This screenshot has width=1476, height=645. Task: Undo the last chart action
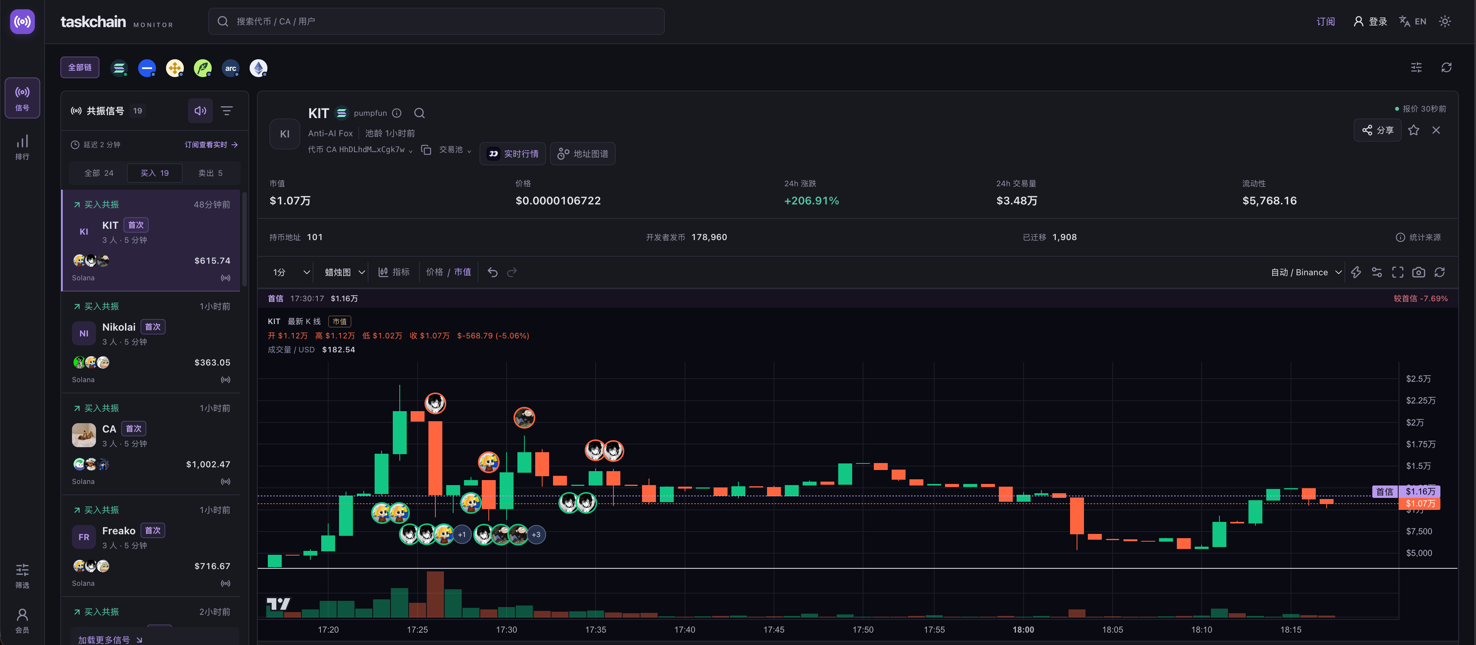click(492, 272)
